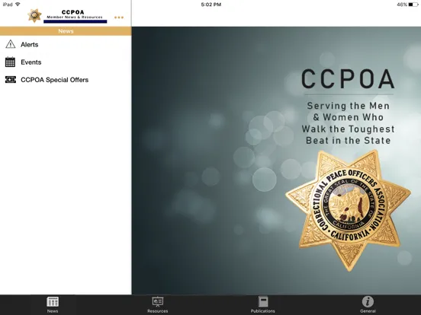Viewport: 421px width, 315px height.
Task: Tap the Publications tab label
Action: coord(263,311)
